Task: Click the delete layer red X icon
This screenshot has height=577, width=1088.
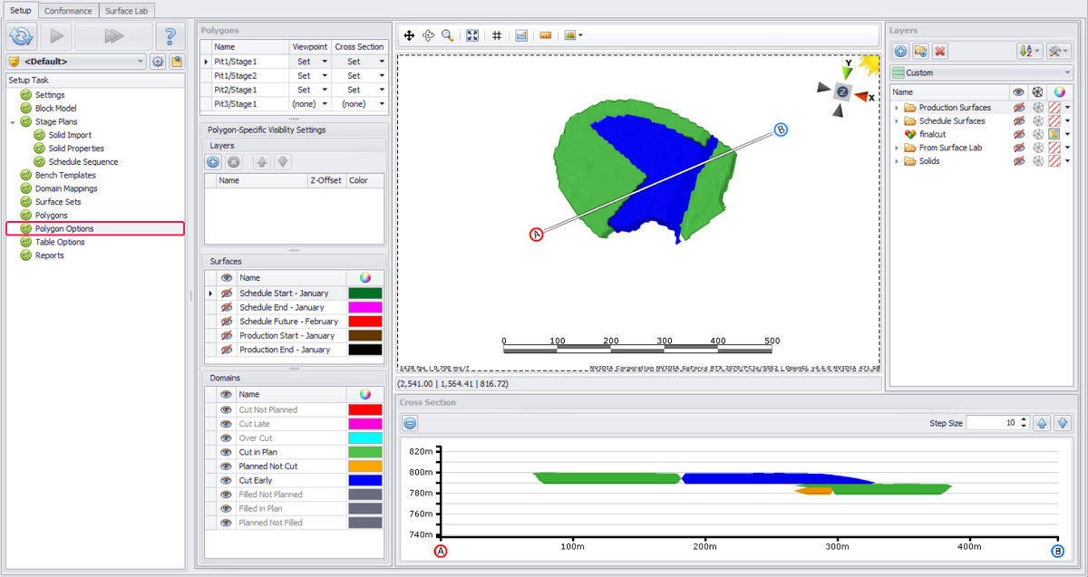Action: click(940, 52)
